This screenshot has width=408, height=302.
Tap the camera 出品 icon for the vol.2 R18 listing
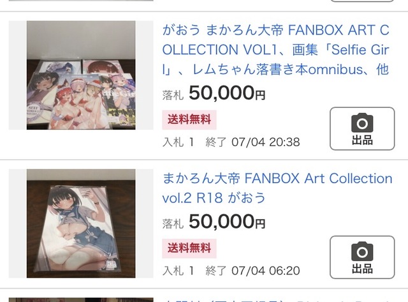(362, 257)
